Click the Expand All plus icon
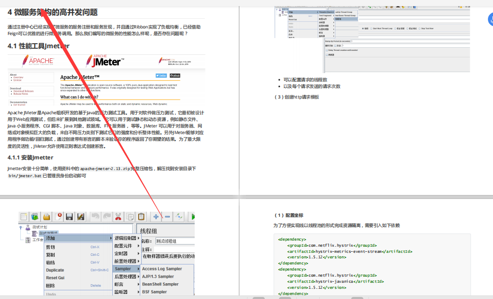Screen dimensions: 493x299 pos(156,216)
